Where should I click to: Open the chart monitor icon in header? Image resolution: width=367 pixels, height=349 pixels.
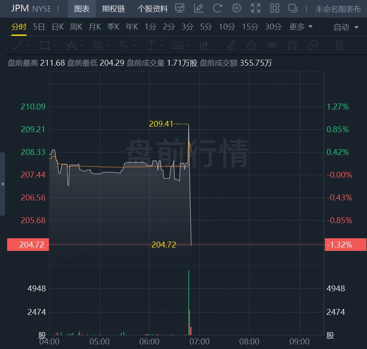pos(180,8)
